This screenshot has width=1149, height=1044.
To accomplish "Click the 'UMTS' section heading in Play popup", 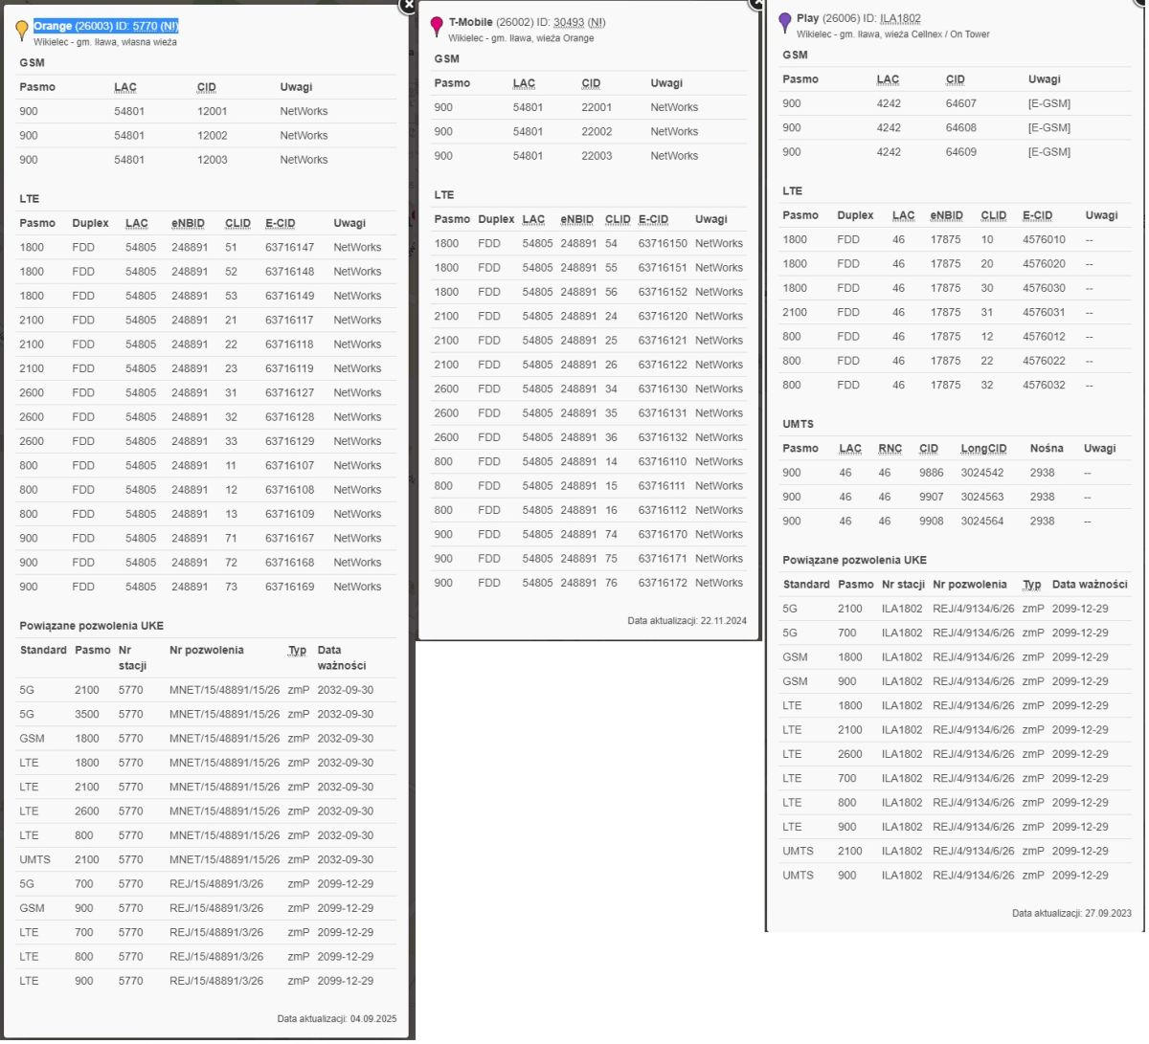I will coord(798,425).
